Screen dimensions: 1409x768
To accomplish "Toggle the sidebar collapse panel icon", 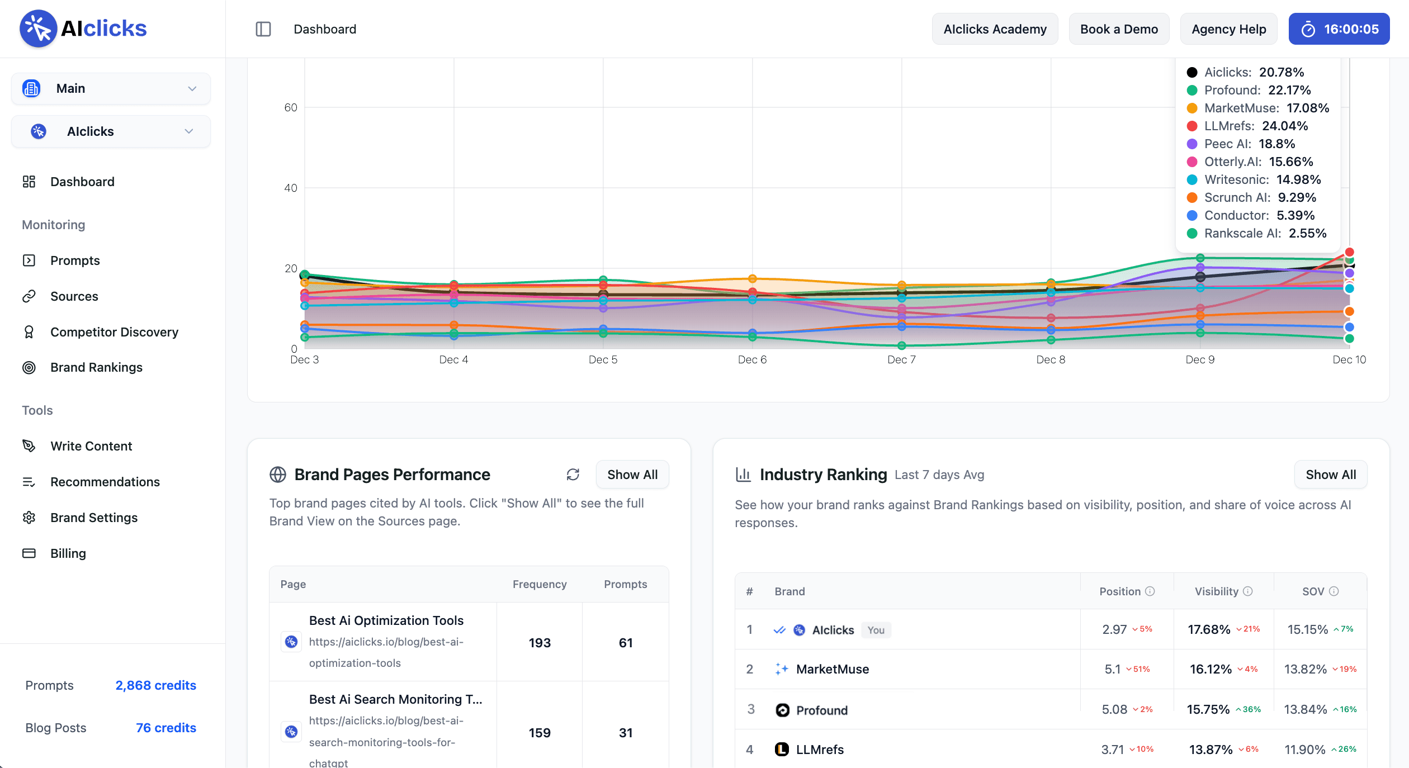I will pos(263,29).
